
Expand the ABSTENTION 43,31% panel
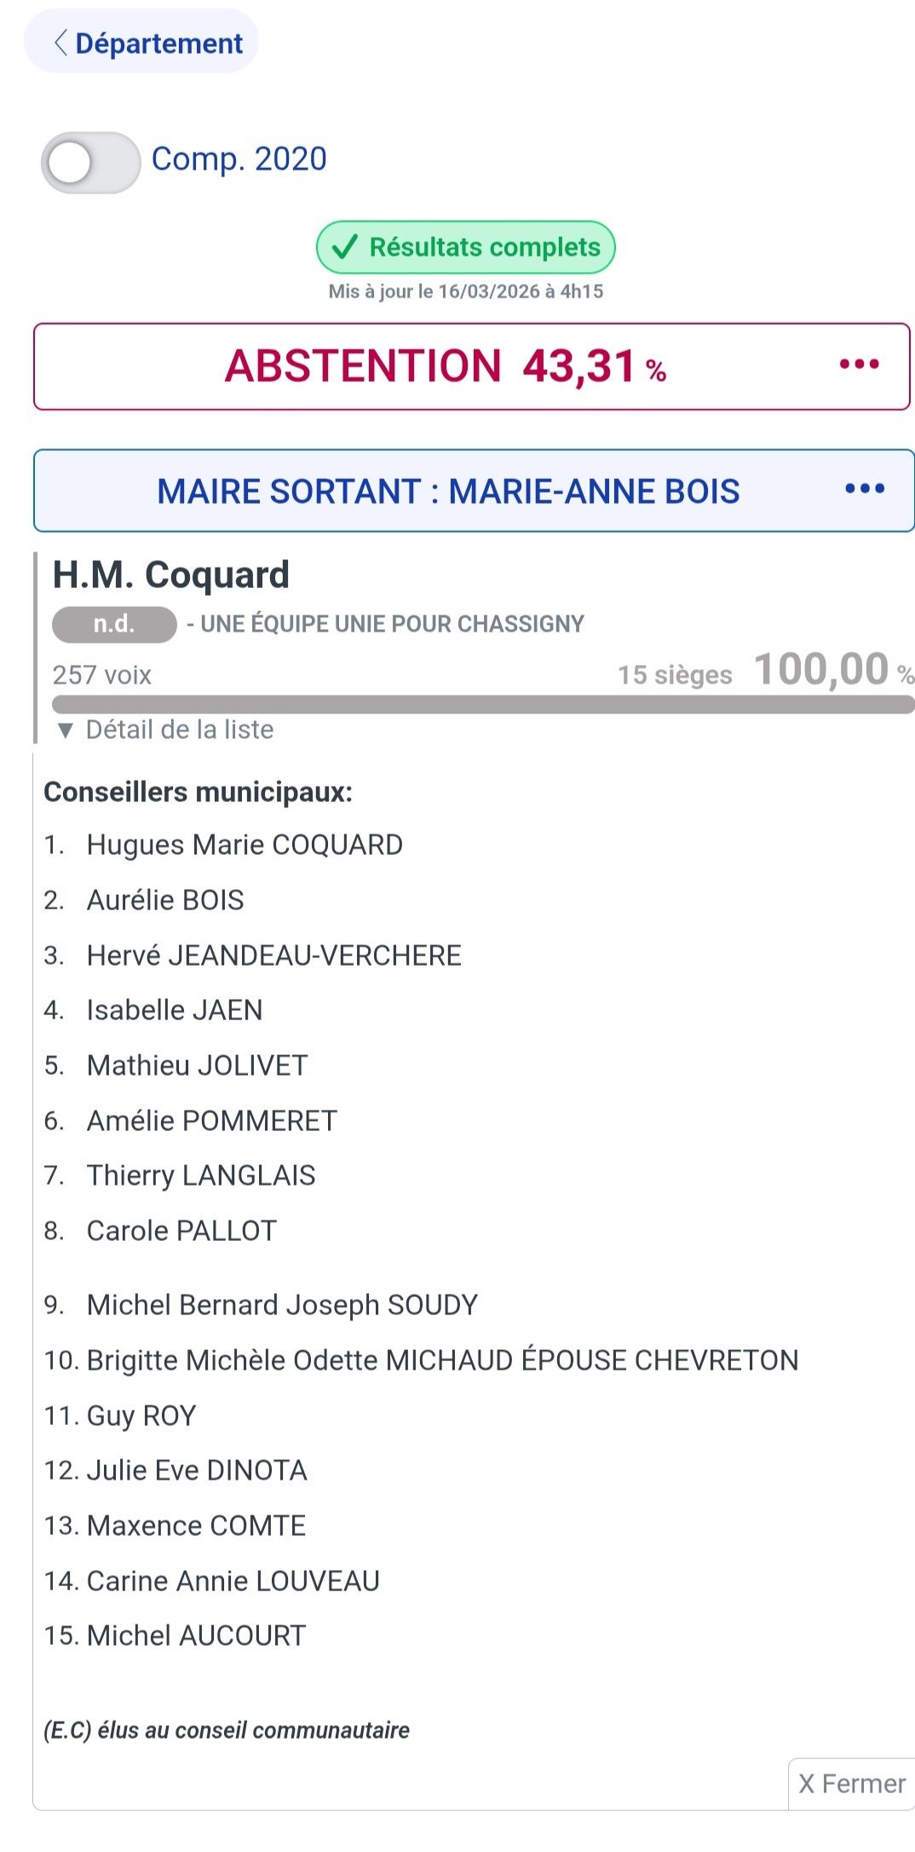[x=445, y=366]
